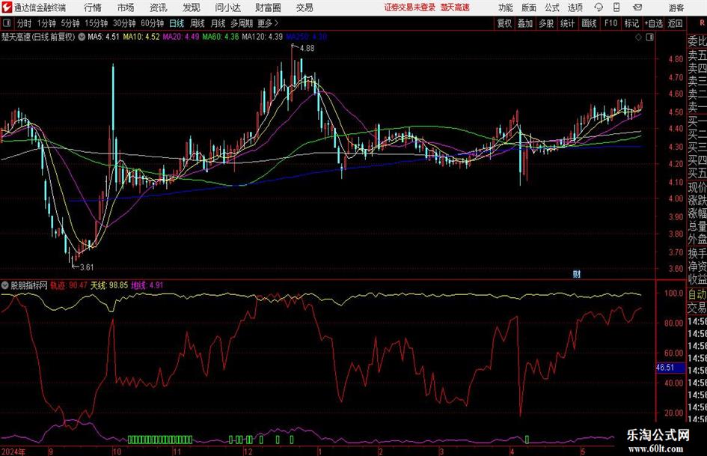This screenshot has height=456, width=707.
Task: Click the diamond icon above the chart
Action: 638,37
